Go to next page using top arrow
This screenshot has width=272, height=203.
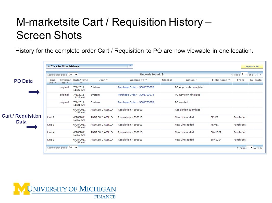point(255,75)
